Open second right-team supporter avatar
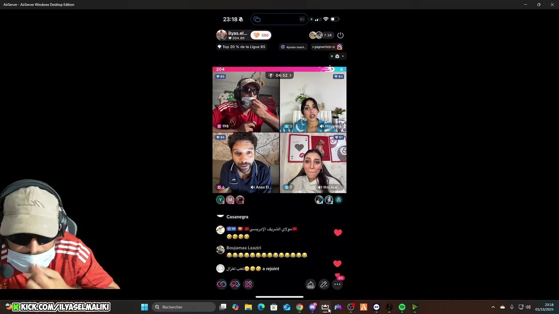 tap(329, 200)
